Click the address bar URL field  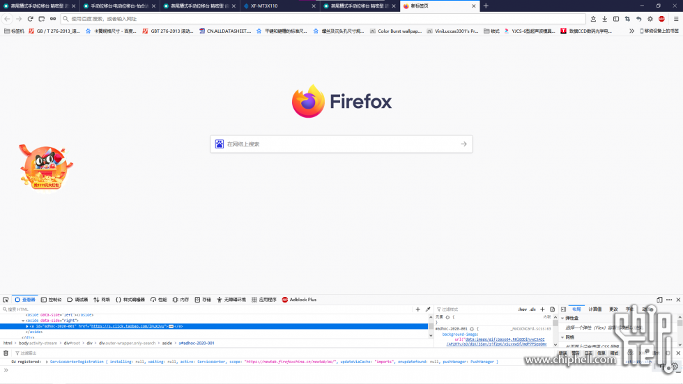[x=323, y=19]
